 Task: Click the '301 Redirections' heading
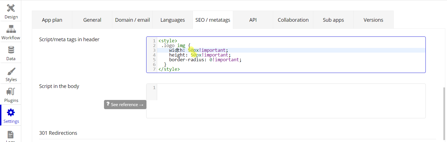58,133
